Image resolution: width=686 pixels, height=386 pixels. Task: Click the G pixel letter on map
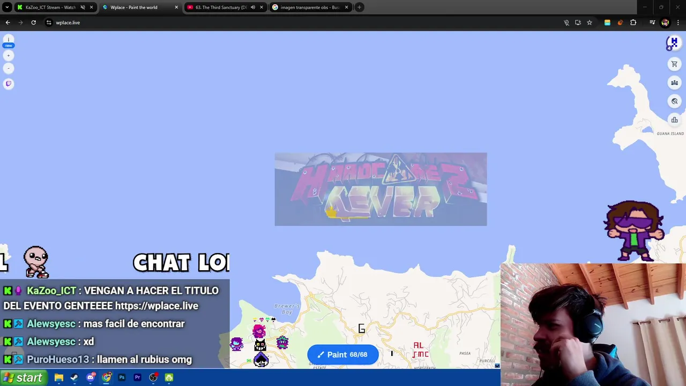pyautogui.click(x=362, y=329)
